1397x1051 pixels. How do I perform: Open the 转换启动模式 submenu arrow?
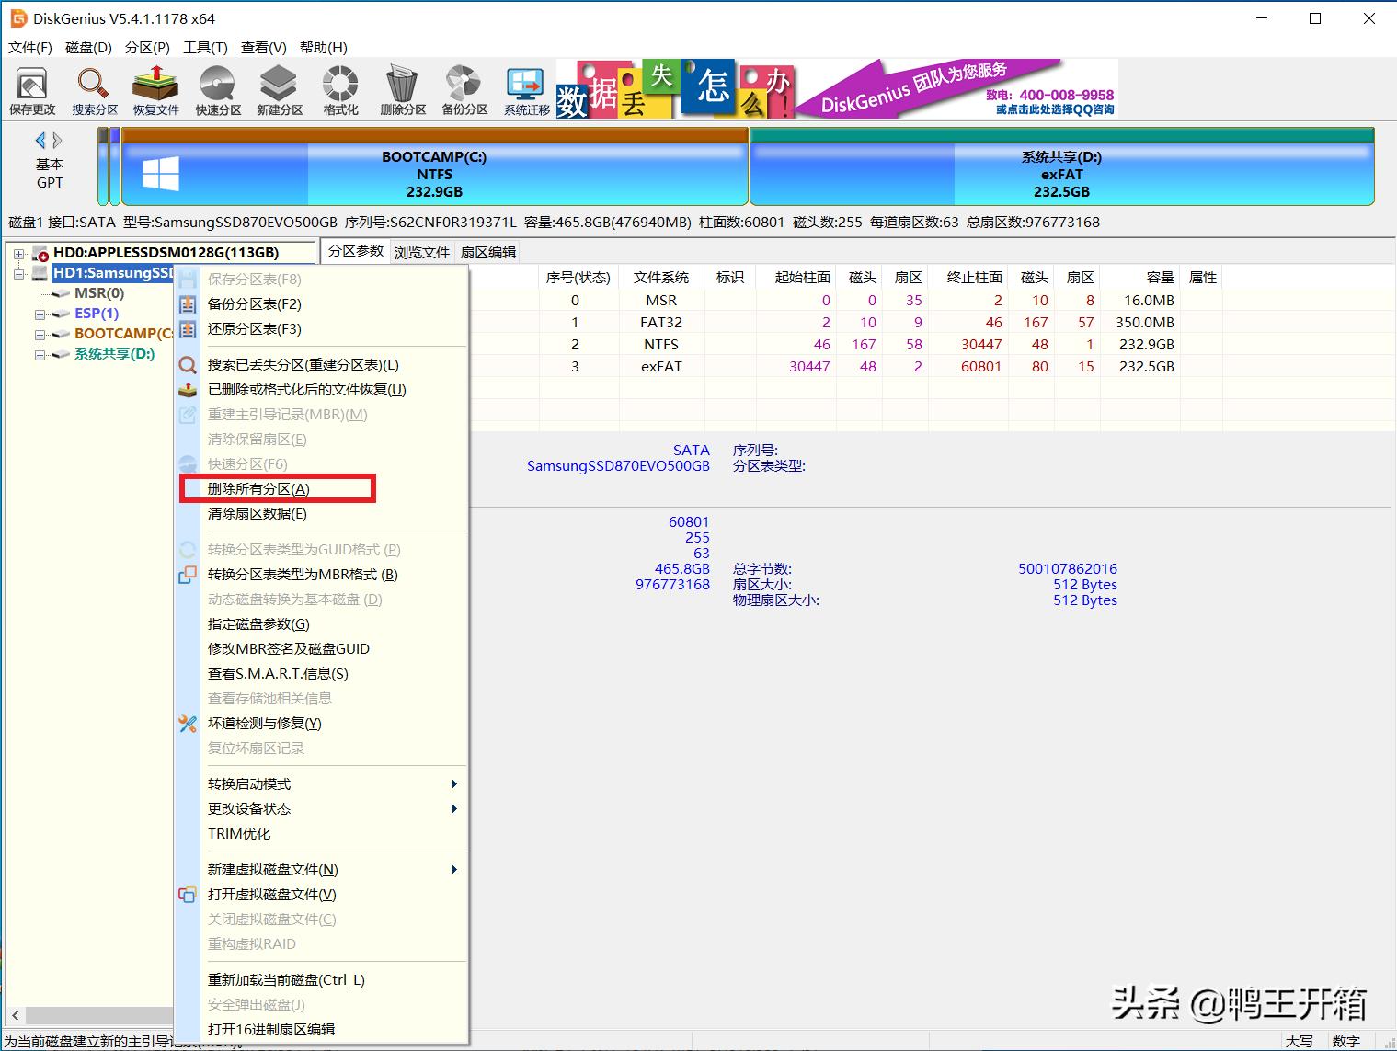tap(453, 783)
